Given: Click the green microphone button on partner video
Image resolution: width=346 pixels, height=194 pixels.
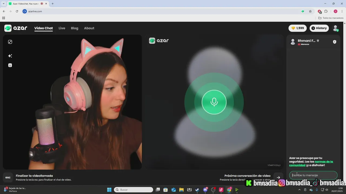Looking at the screenshot, I should point(214,102).
